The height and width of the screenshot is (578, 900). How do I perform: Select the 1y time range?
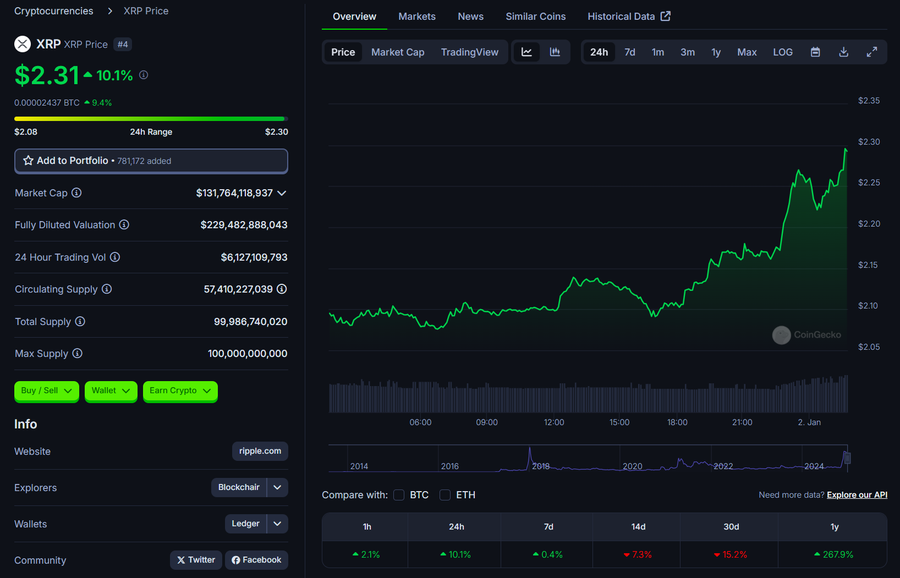(716, 52)
